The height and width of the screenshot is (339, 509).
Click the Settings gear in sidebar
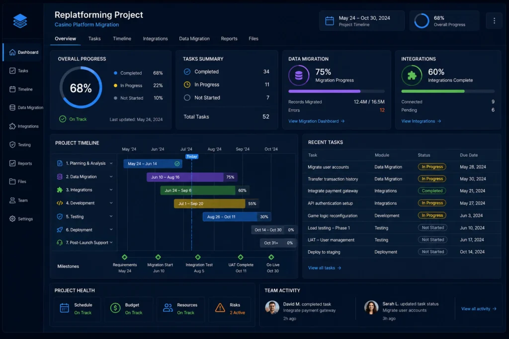point(12,219)
